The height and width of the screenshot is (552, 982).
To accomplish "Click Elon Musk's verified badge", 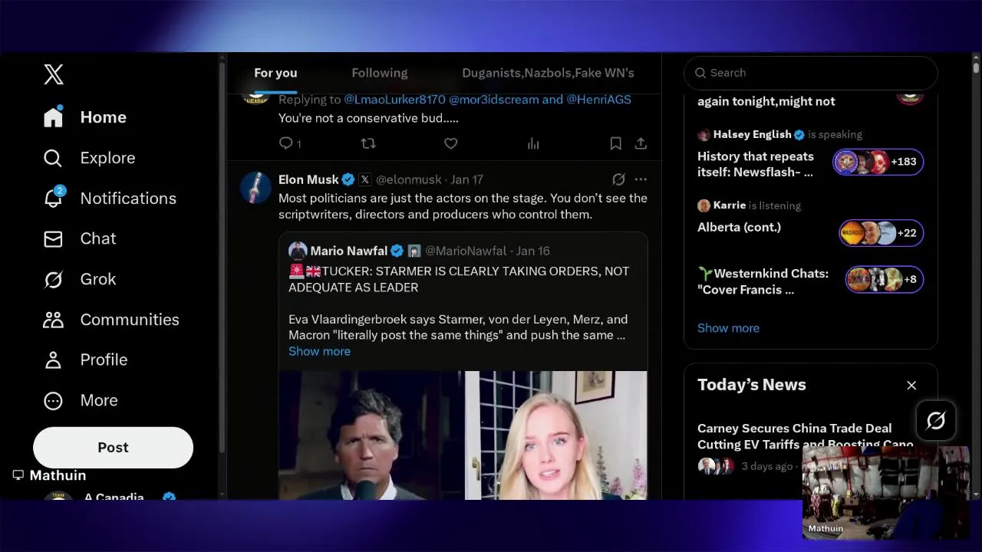I will [348, 179].
